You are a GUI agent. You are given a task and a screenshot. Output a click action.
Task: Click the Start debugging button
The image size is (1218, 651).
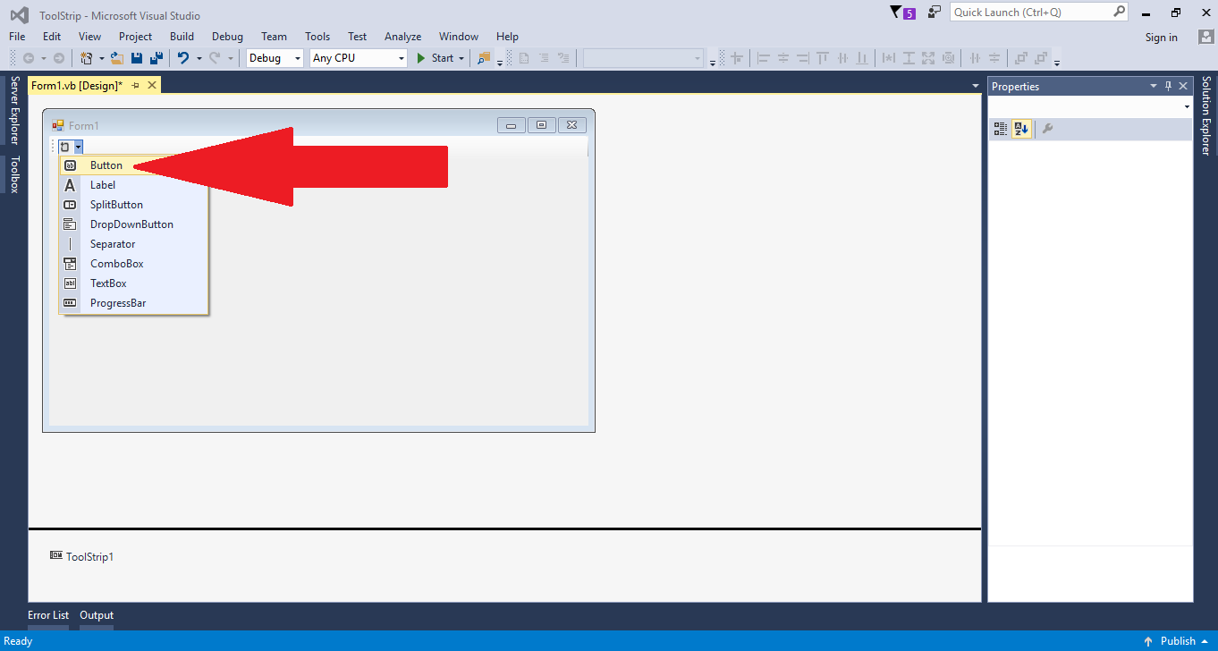point(436,58)
